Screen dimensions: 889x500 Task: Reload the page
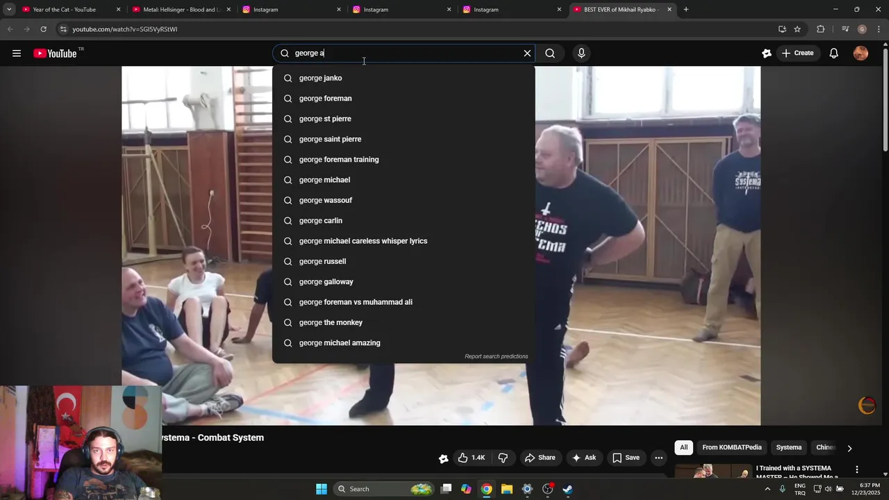pos(43,29)
